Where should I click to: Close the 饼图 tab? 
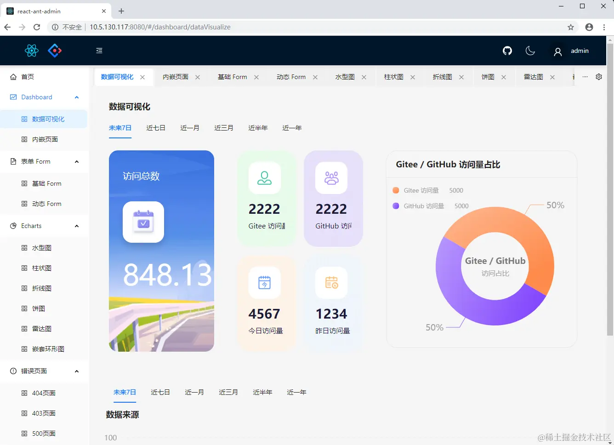coord(504,77)
